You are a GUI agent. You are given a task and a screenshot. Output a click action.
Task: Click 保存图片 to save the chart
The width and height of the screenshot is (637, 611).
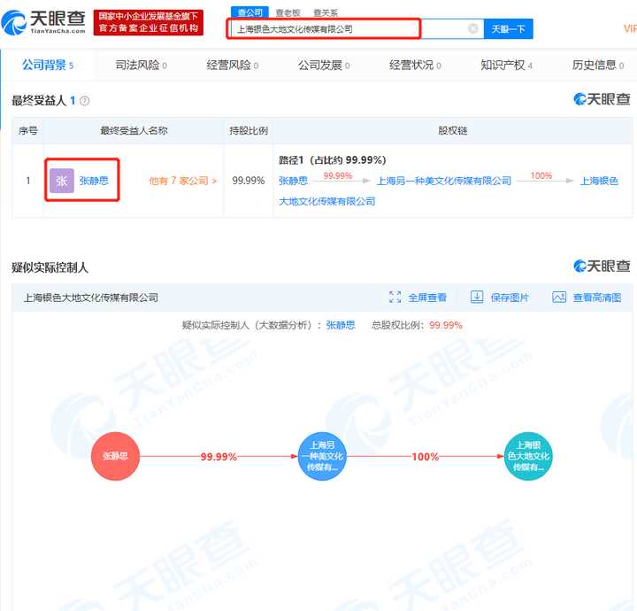[x=510, y=298]
